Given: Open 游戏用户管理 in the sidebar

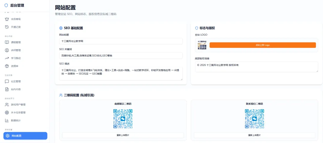Looking at the screenshot, I should (25, 105).
